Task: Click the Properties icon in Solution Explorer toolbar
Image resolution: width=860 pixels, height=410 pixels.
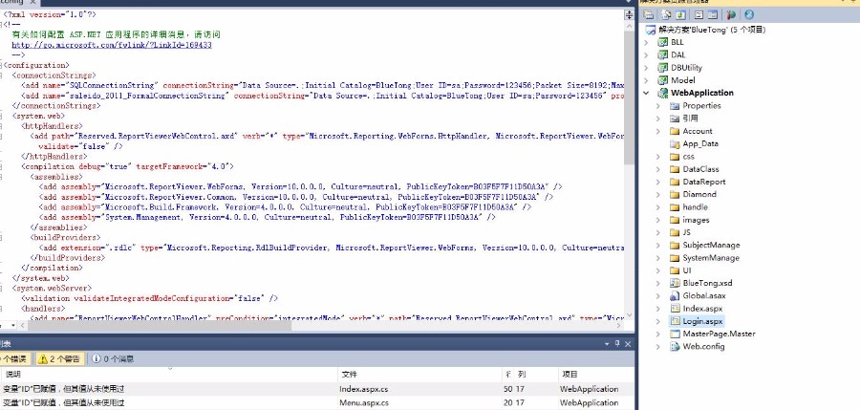Action: coord(649,15)
